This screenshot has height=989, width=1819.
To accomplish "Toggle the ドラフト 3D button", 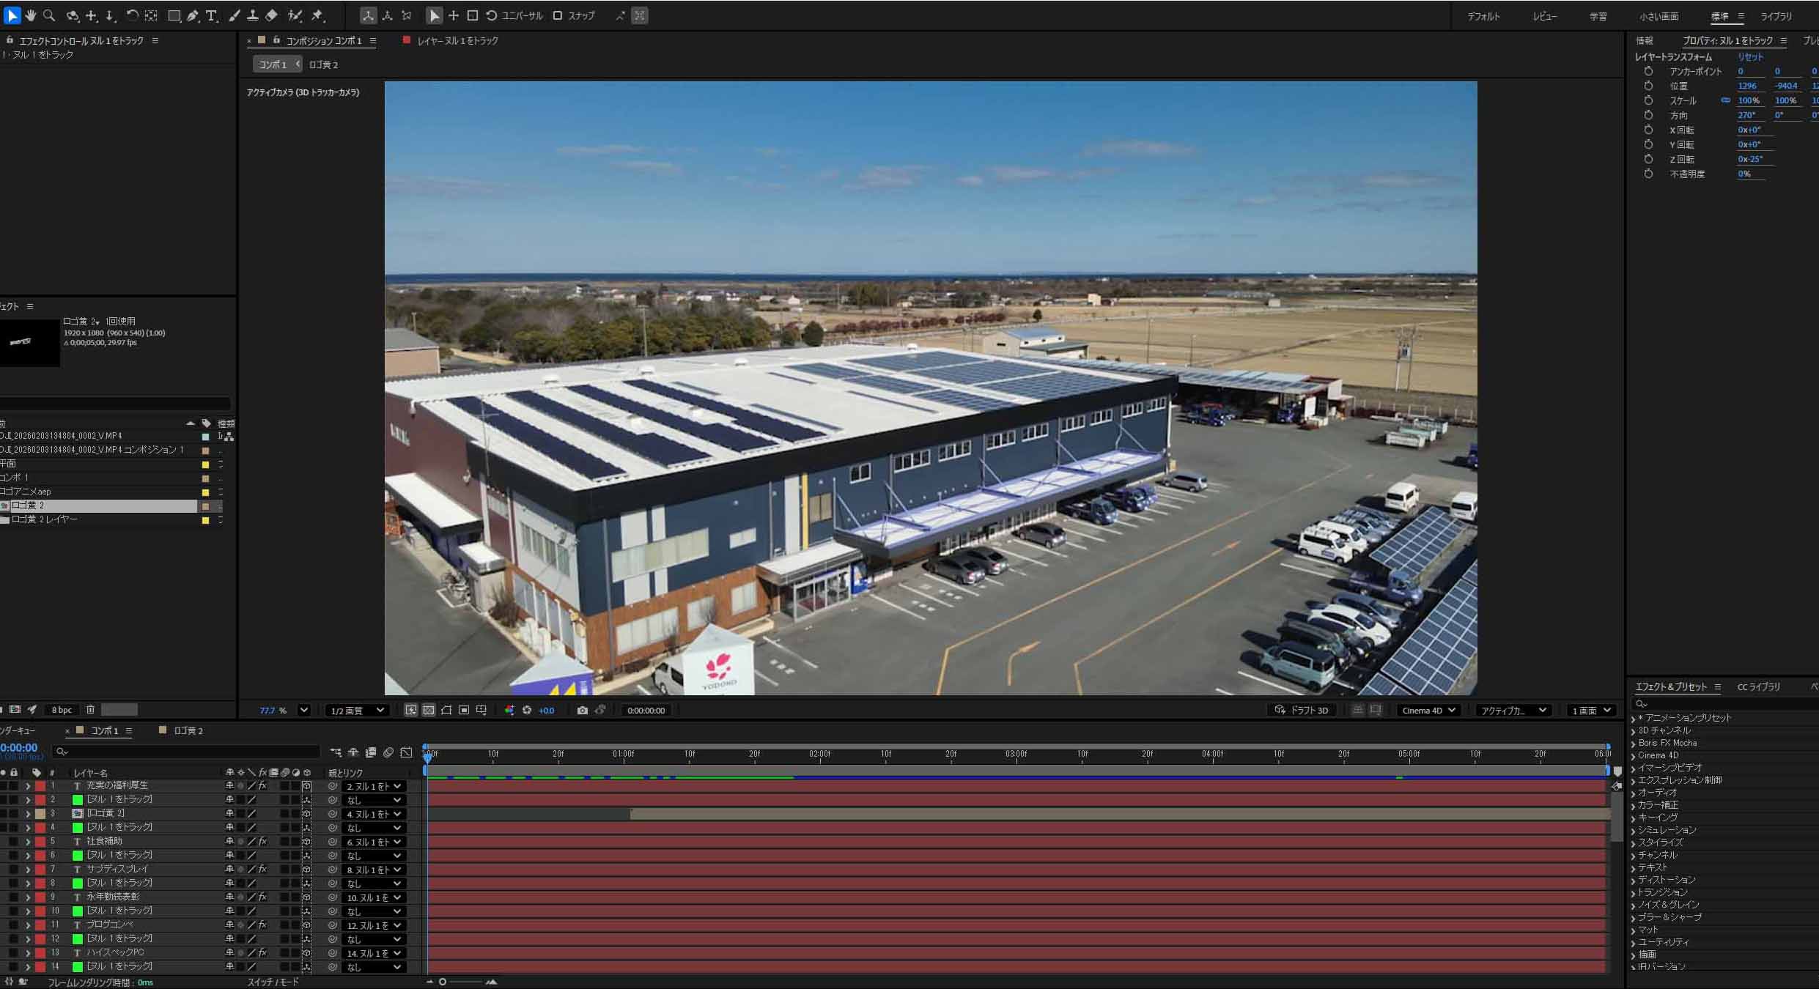I will [1302, 710].
